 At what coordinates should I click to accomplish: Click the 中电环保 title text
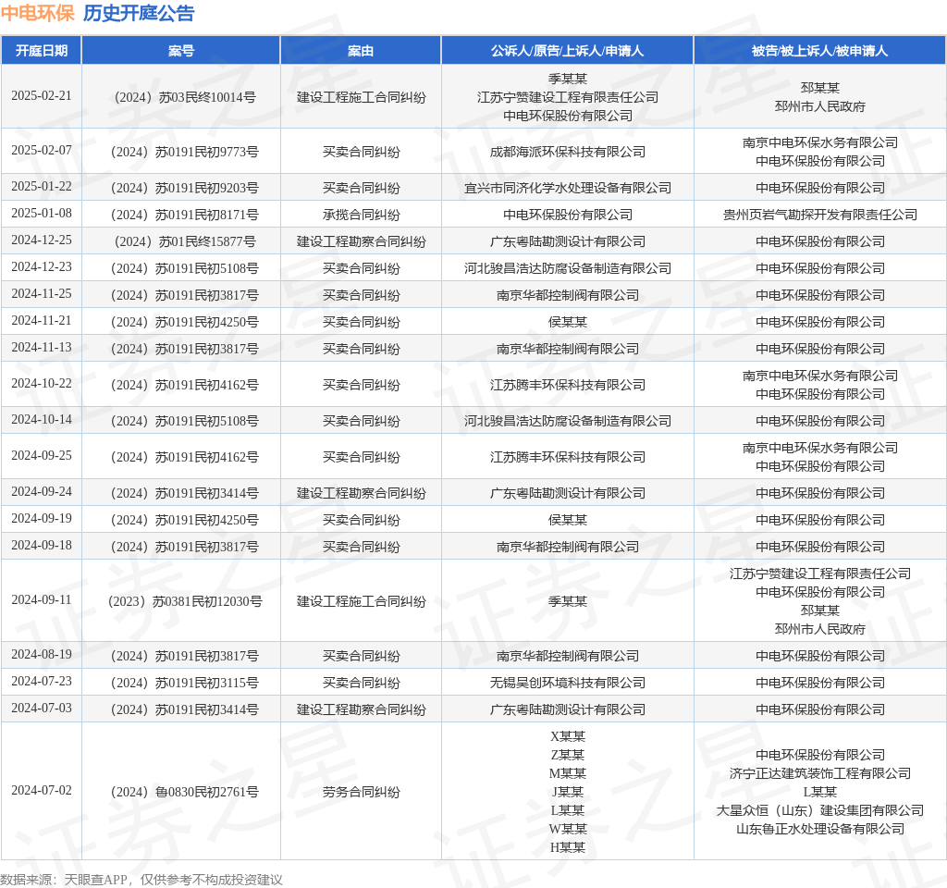(x=37, y=13)
